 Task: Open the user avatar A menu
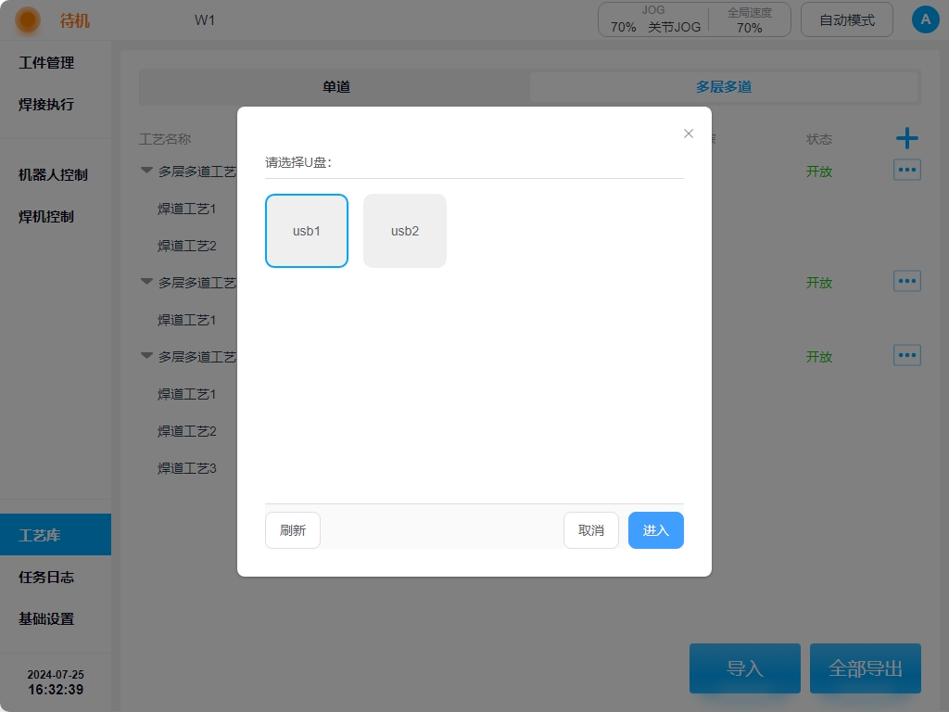(925, 19)
